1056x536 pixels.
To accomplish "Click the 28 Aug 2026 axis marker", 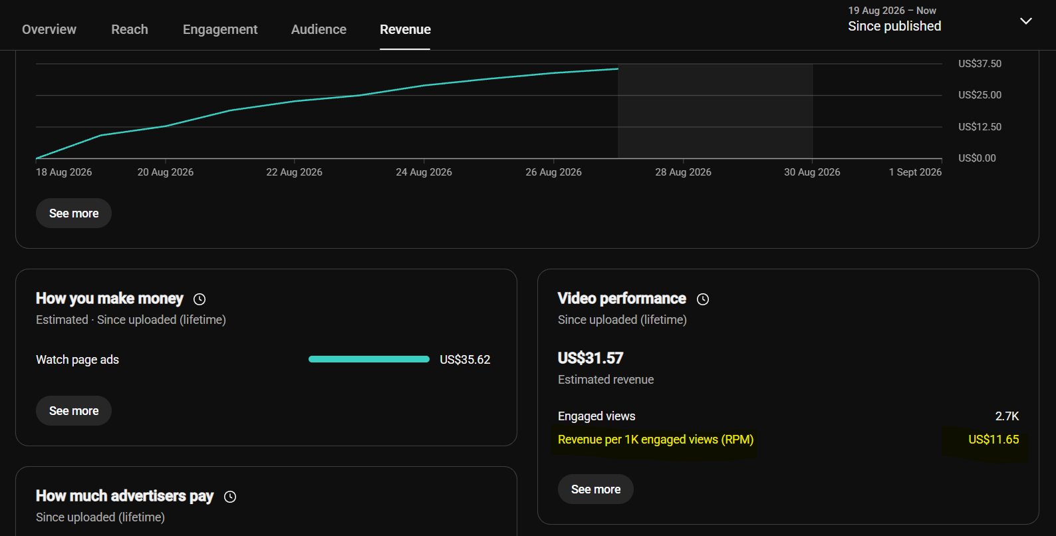I will (x=683, y=172).
